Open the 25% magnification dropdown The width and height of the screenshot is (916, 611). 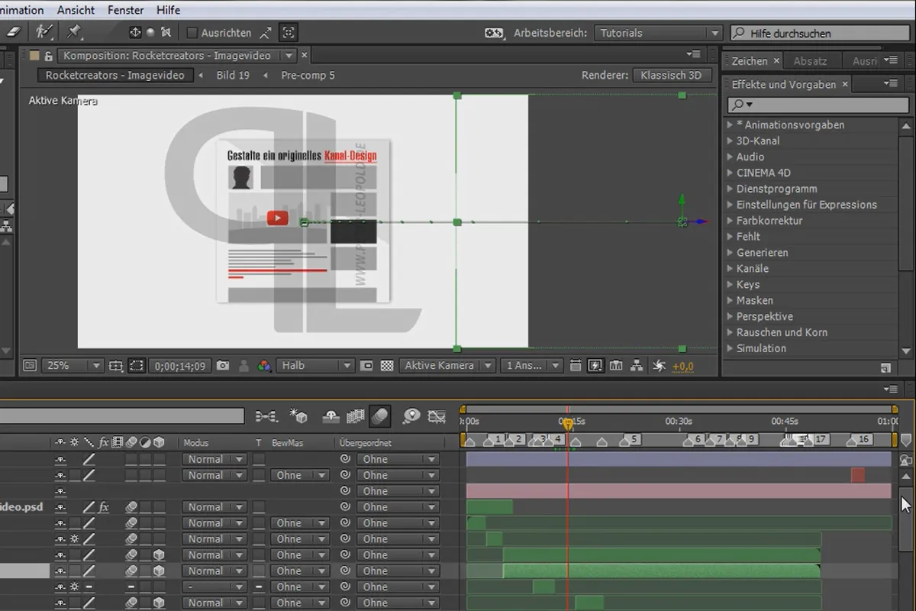[73, 366]
